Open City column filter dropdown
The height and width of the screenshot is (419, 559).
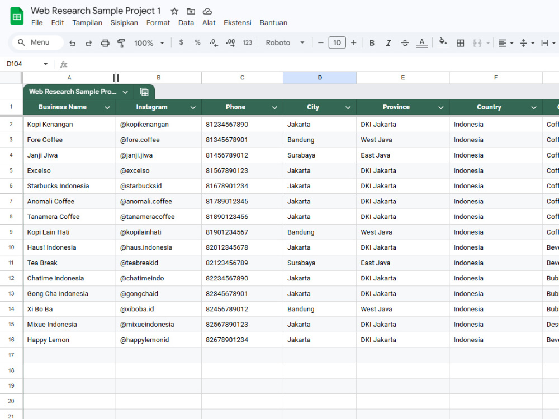tap(348, 108)
